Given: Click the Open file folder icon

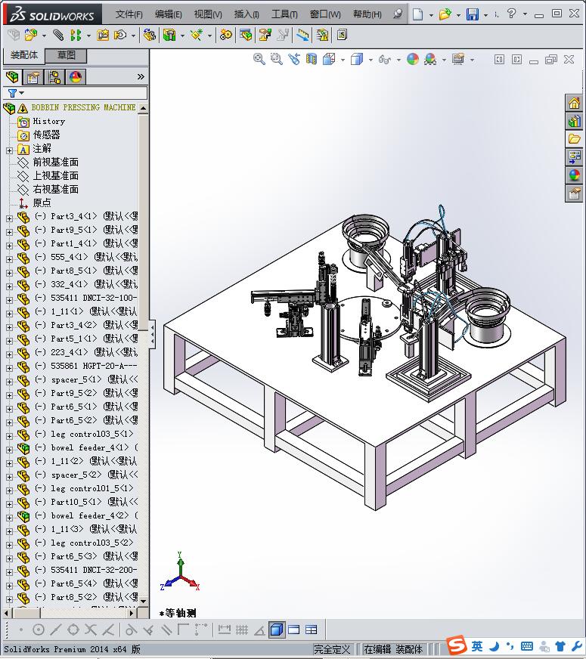Looking at the screenshot, I should (x=445, y=14).
